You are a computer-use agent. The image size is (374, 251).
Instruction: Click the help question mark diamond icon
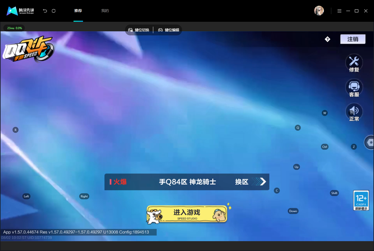tap(327, 39)
